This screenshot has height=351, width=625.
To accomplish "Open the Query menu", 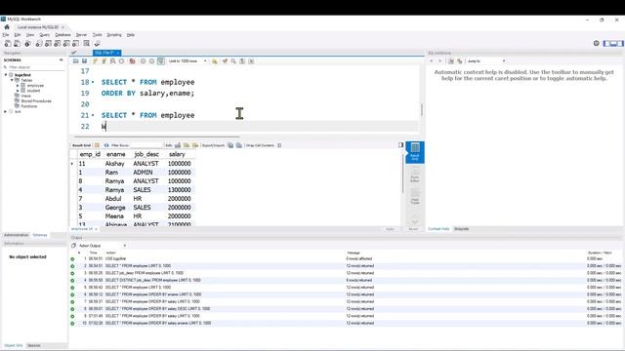I will pos(44,35).
